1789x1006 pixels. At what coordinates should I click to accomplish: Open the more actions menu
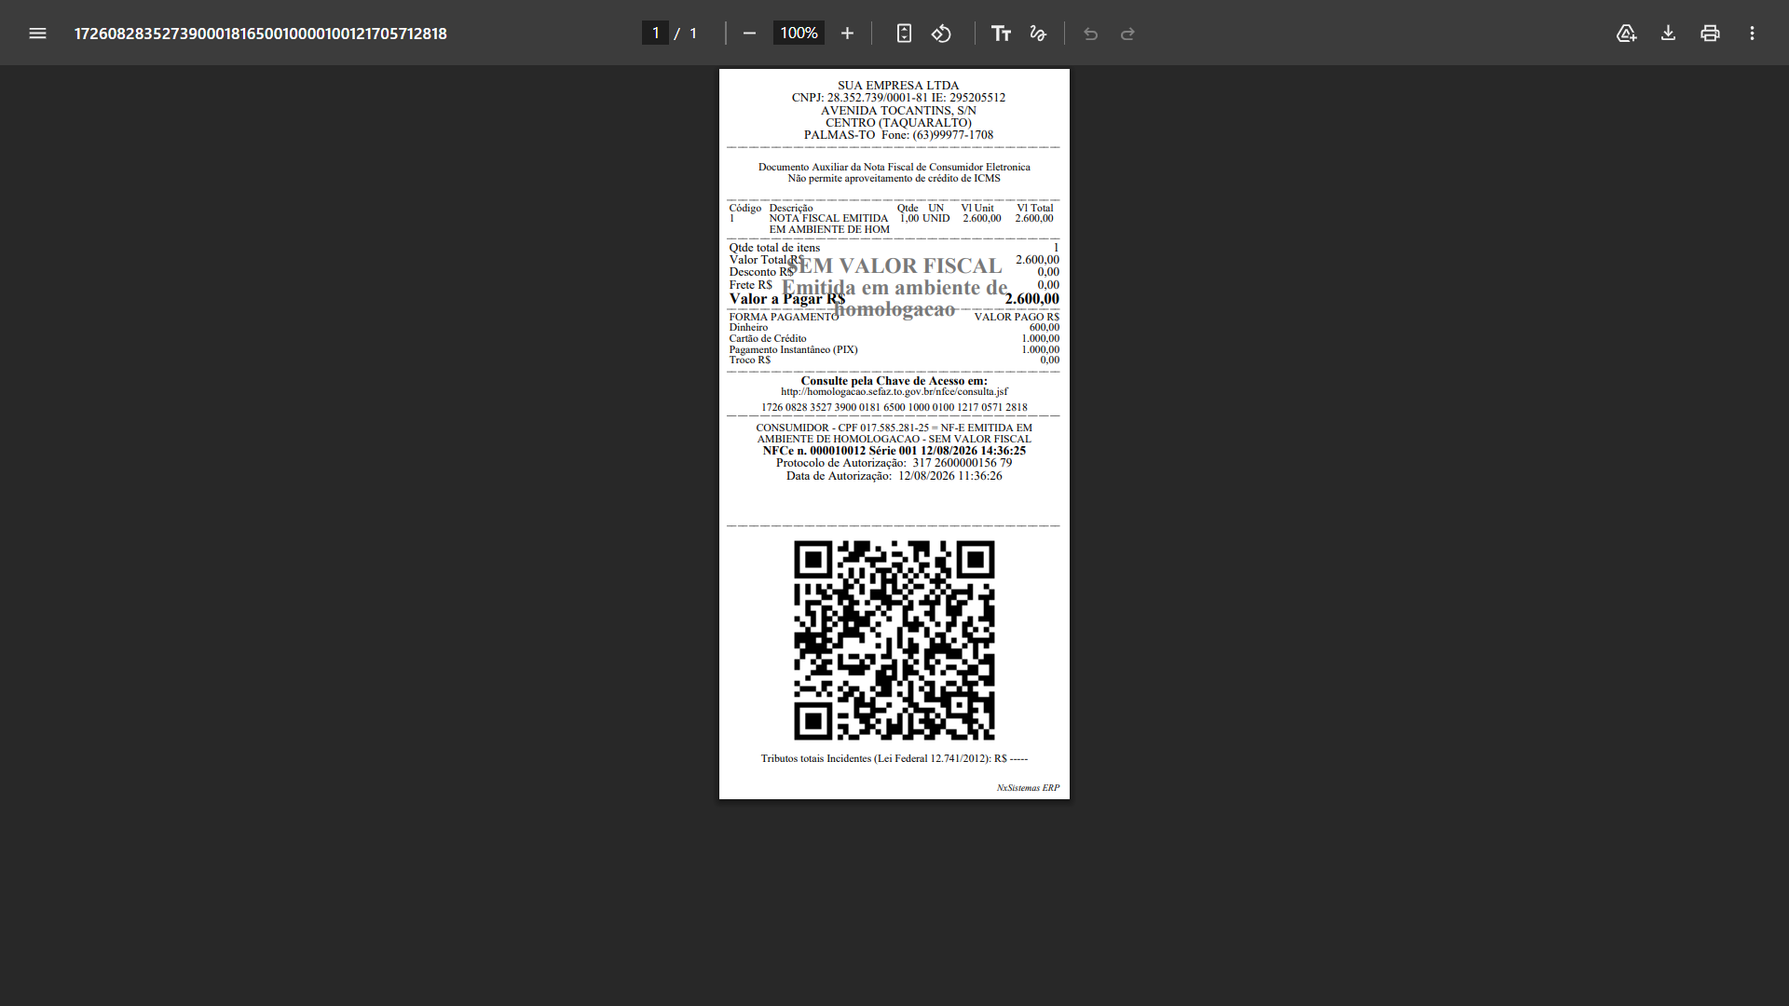coord(1752,34)
